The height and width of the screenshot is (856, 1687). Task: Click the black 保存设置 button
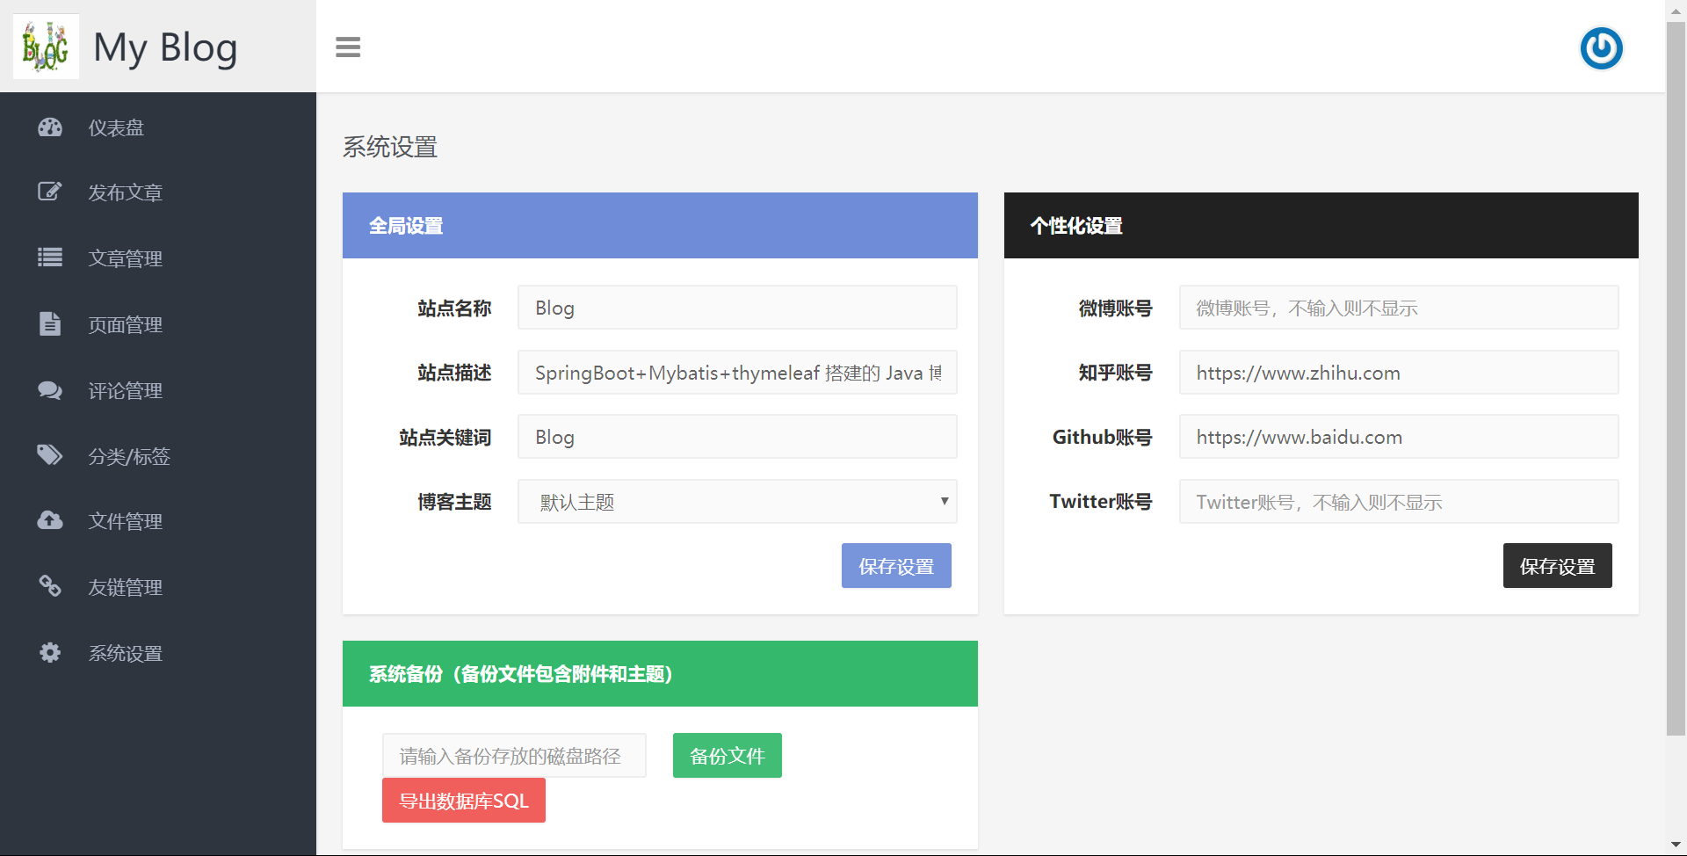coord(1556,566)
